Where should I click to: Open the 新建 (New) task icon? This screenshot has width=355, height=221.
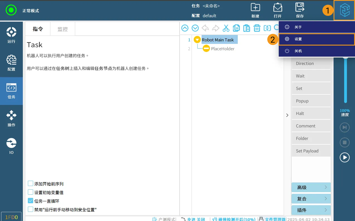pos(255,10)
